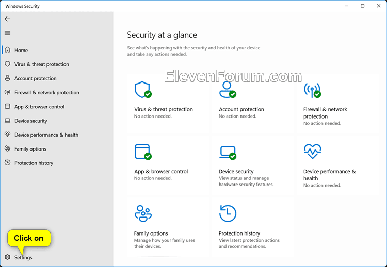Go to App & browser control in sidebar

[x=57, y=107]
